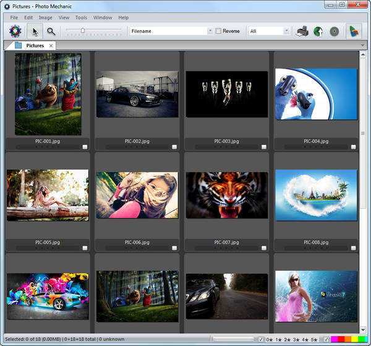The width and height of the screenshot is (371, 346).
Task: Click the globe upload icon
Action: 318,31
